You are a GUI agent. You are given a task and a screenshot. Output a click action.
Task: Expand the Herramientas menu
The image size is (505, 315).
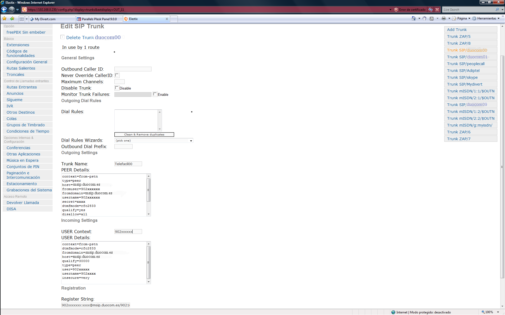486,18
